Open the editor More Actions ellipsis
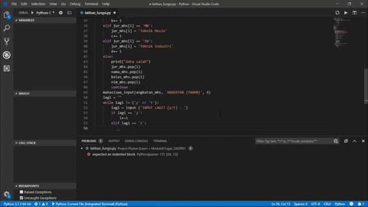Screen dimensions: 368x207 (363, 13)
